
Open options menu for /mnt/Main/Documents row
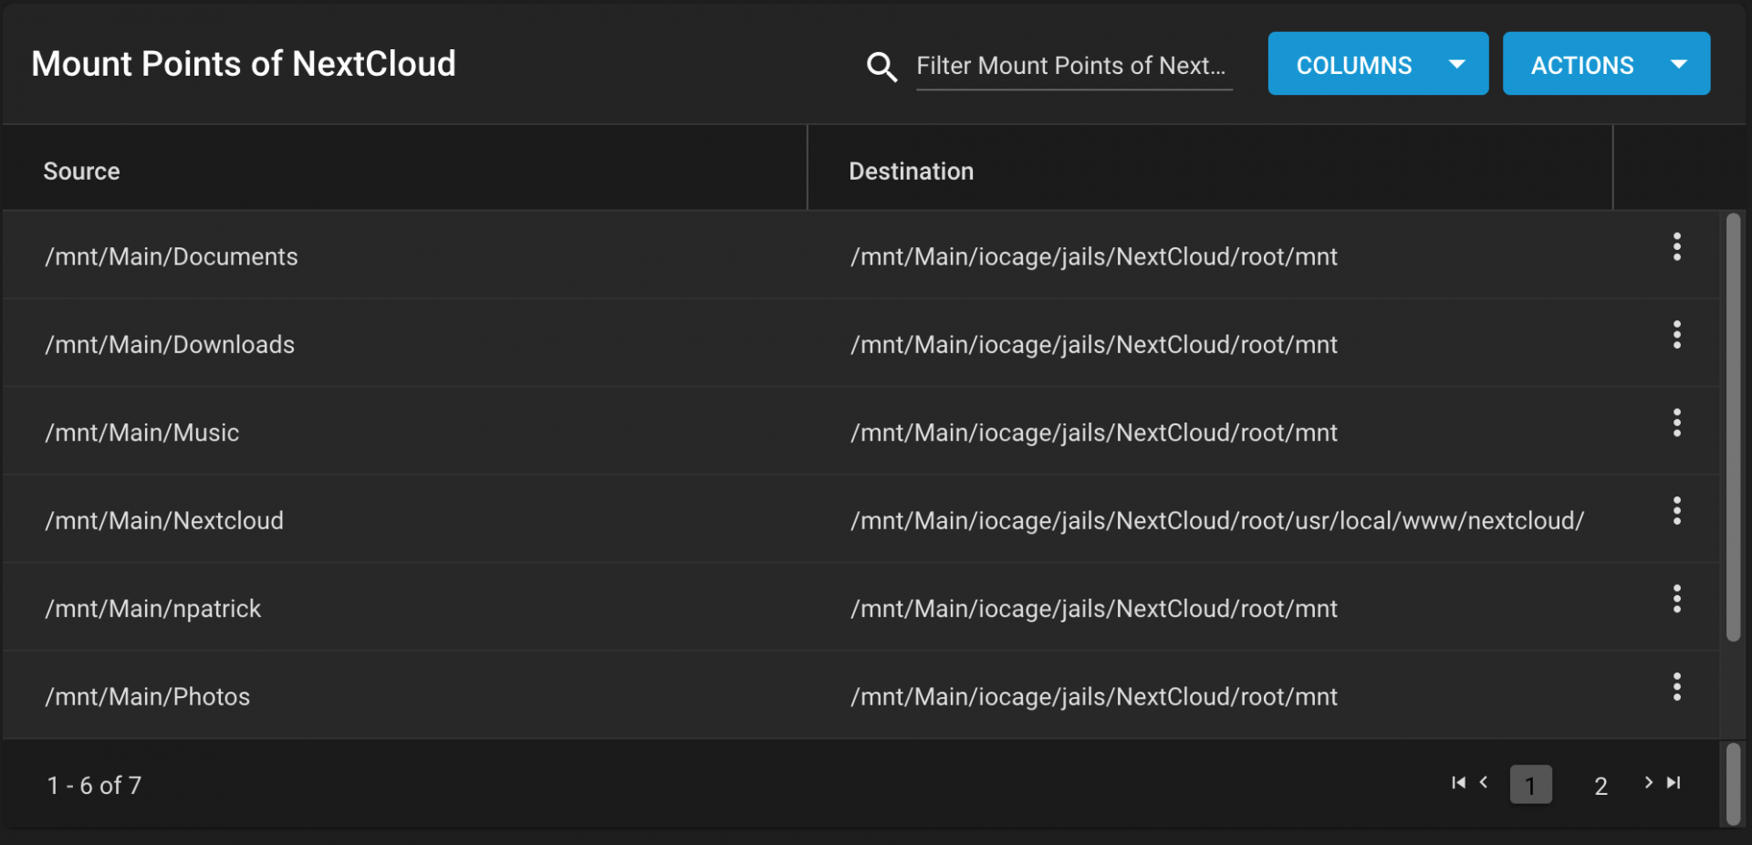click(1676, 247)
